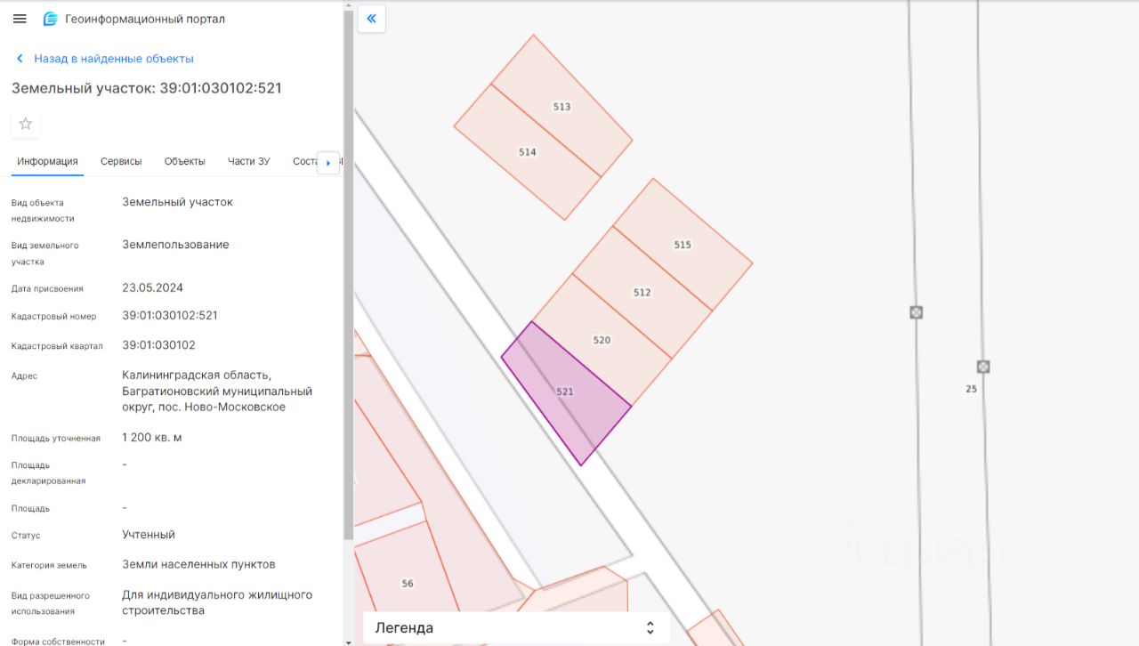The height and width of the screenshot is (646, 1139).
Task: Expand the Легенда panel
Action: pos(517,628)
